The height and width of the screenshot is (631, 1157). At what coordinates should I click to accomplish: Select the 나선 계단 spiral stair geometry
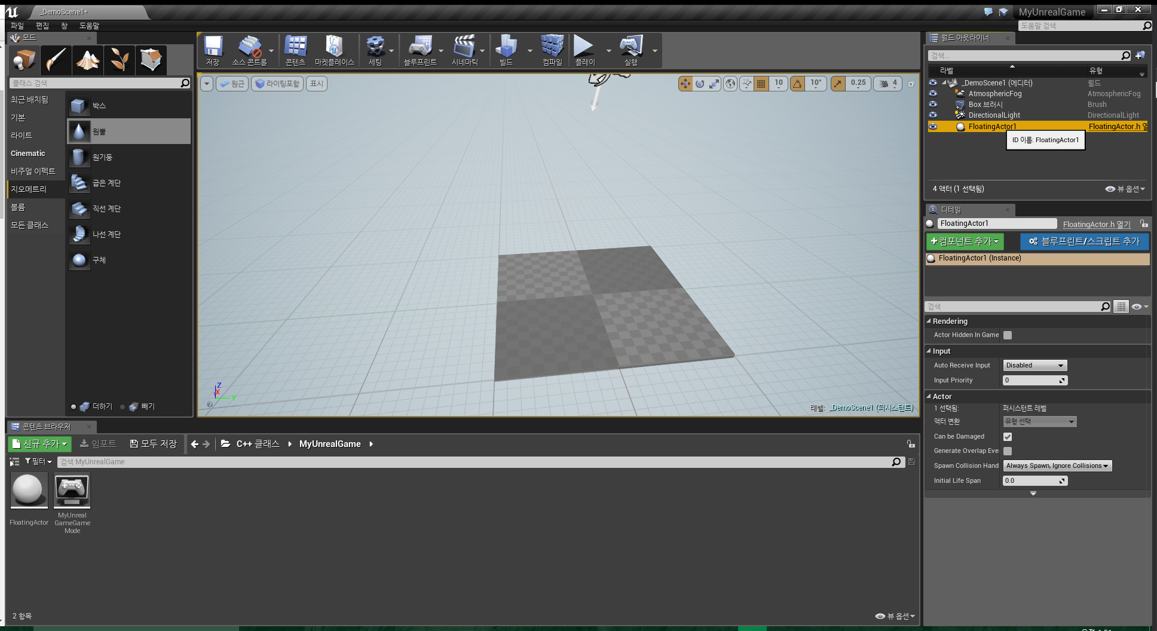(x=128, y=234)
